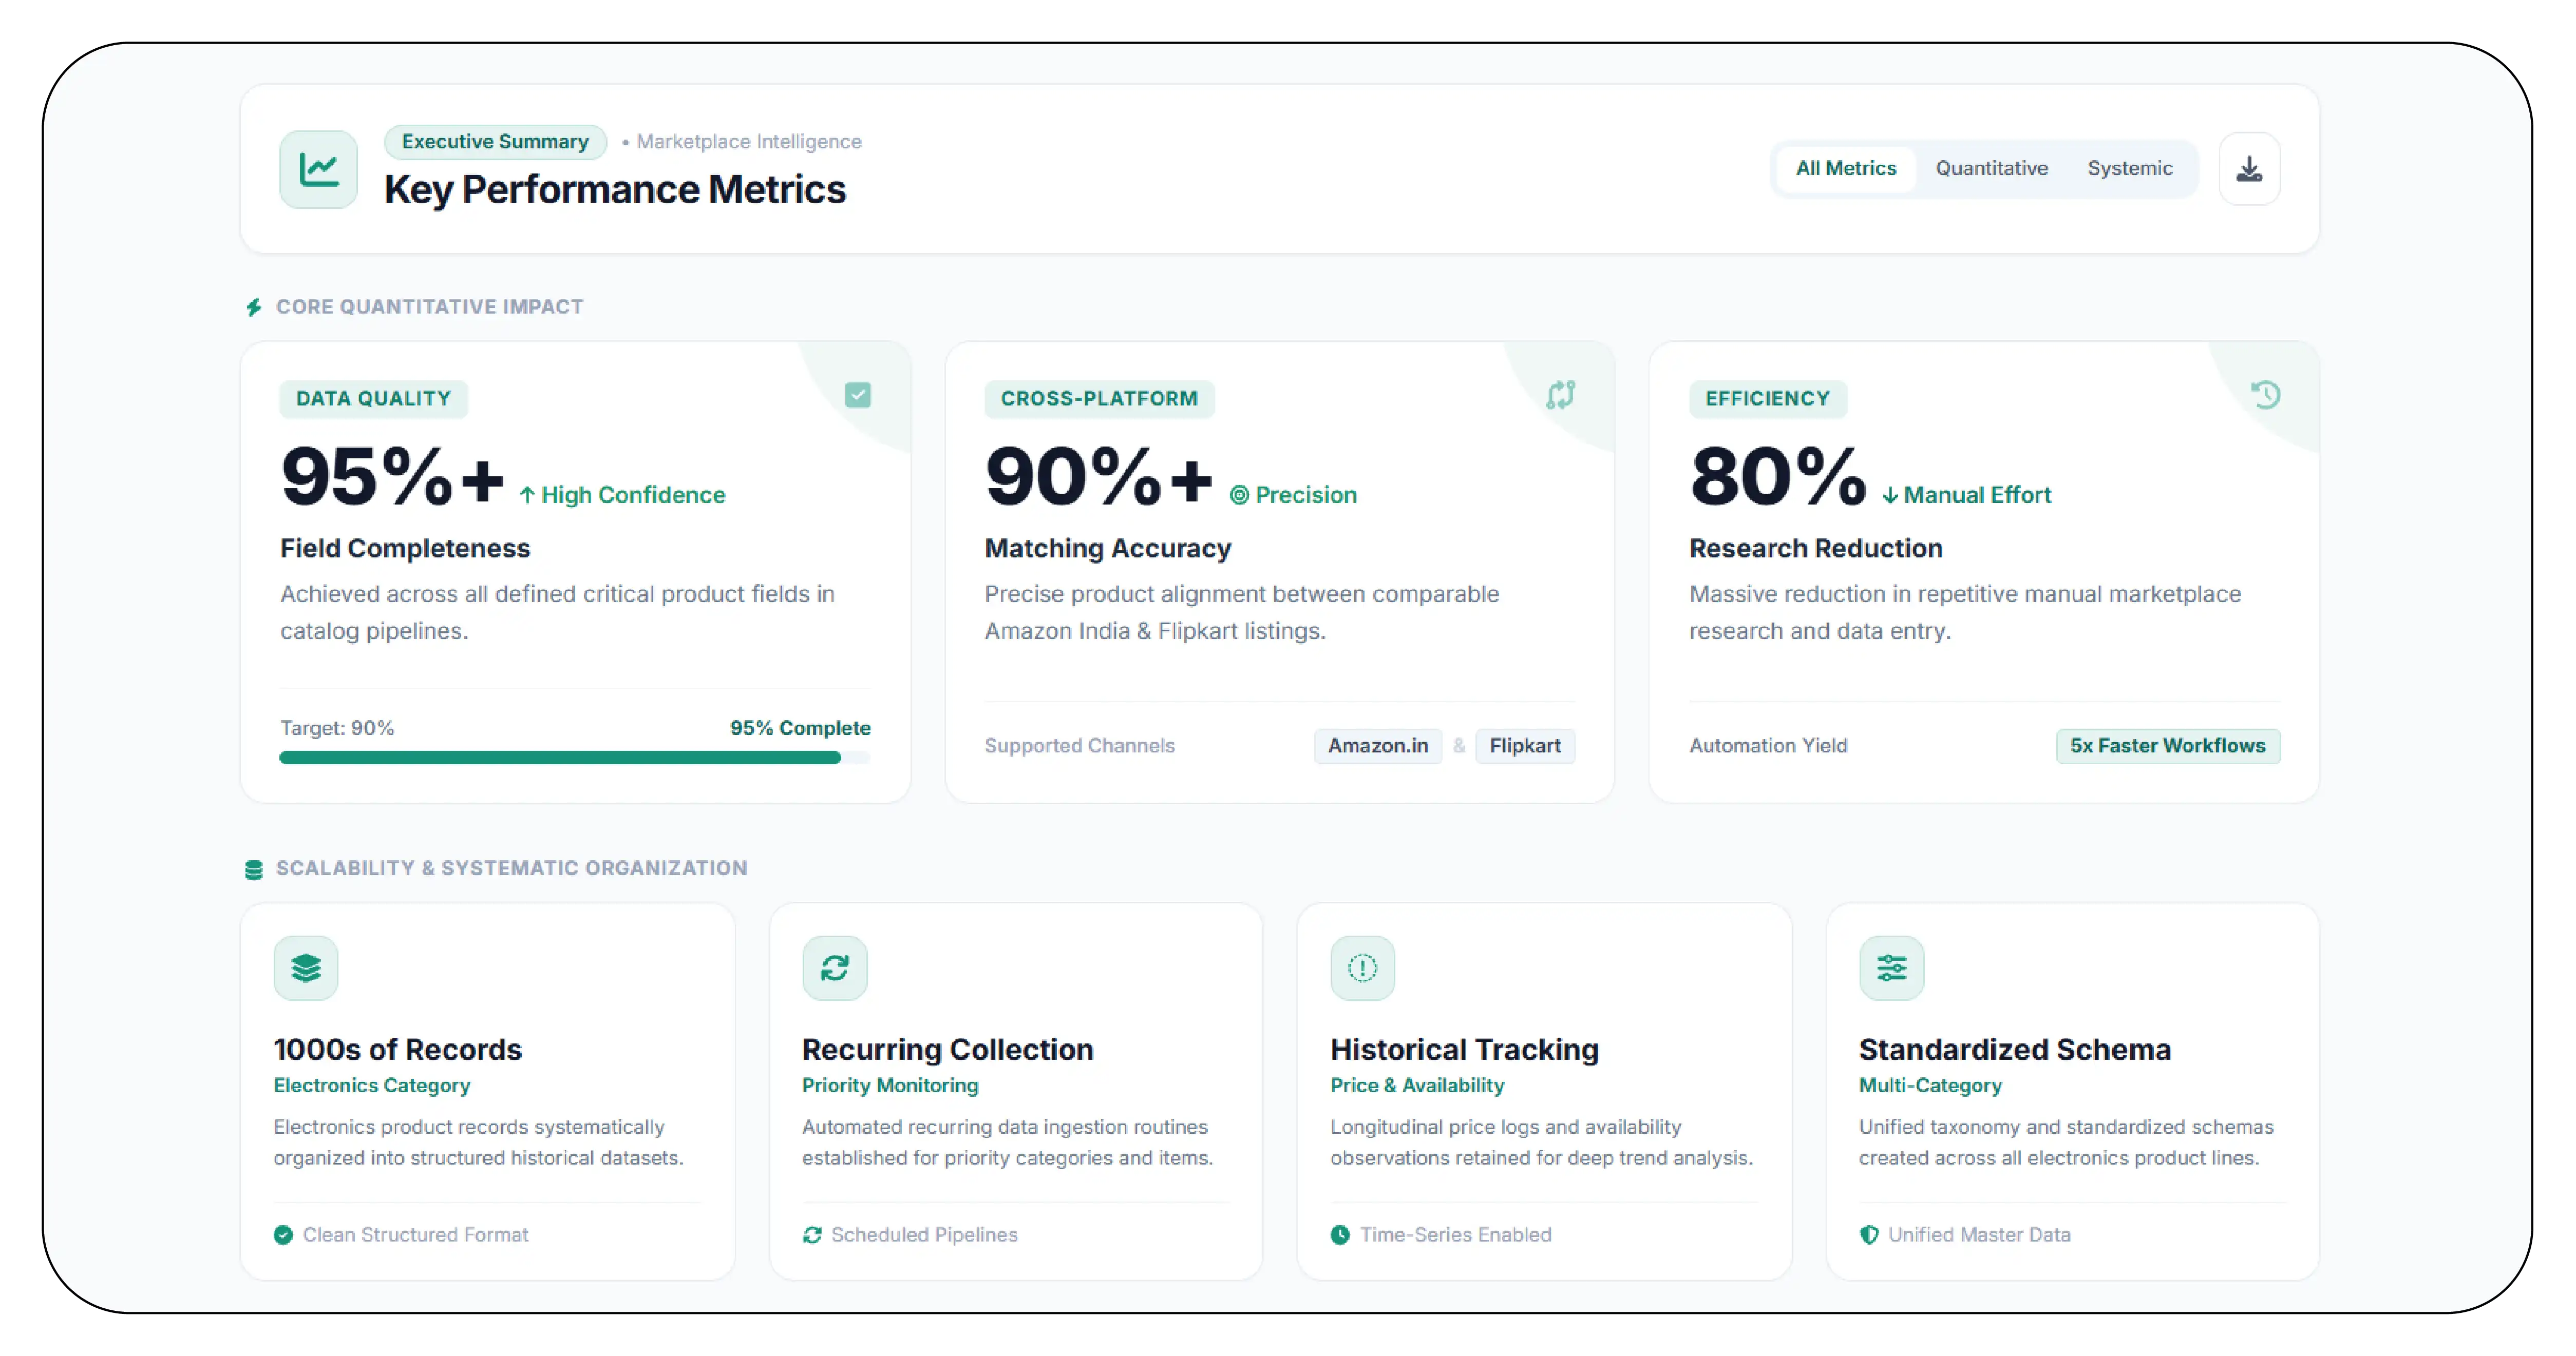
Task: Switch to the Quantitative tab
Action: click(1991, 169)
